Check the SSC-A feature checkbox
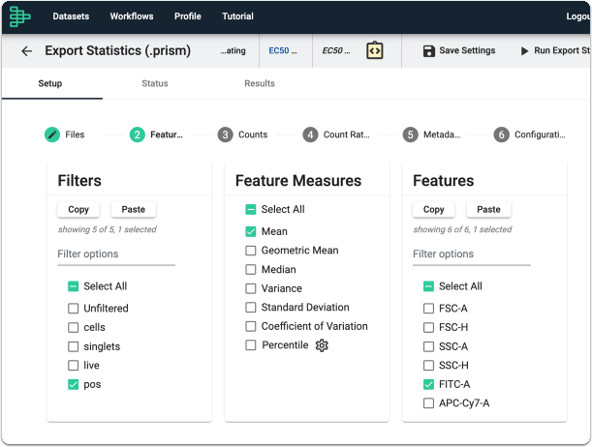This screenshot has width=592, height=447. [428, 346]
